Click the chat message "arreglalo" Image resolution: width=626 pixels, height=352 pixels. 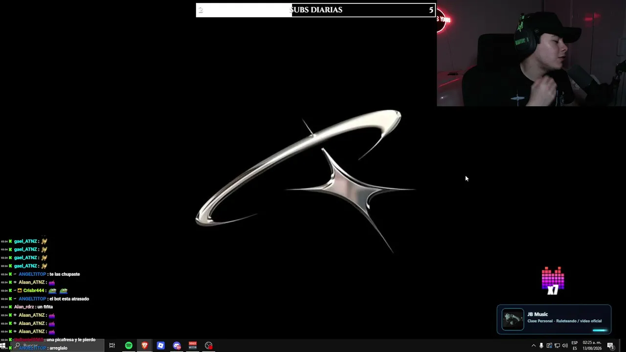tap(58, 348)
